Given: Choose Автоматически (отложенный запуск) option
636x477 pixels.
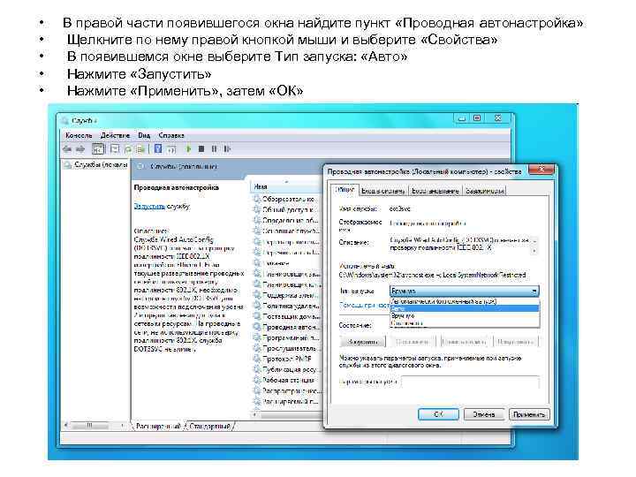Looking at the screenshot, I should click(465, 301).
